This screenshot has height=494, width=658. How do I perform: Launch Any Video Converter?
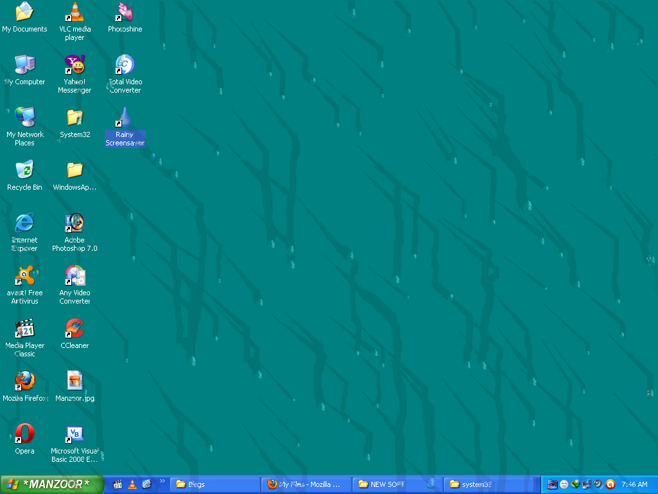click(74, 277)
